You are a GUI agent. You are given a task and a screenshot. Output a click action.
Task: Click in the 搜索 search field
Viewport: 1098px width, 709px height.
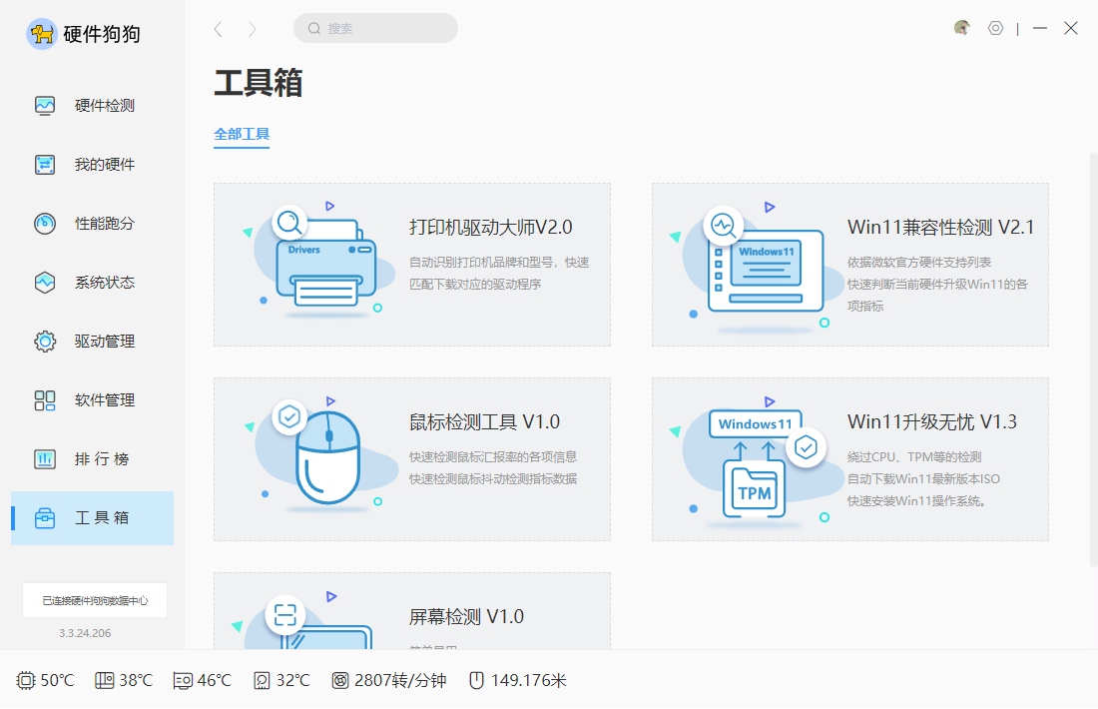pyautogui.click(x=375, y=28)
